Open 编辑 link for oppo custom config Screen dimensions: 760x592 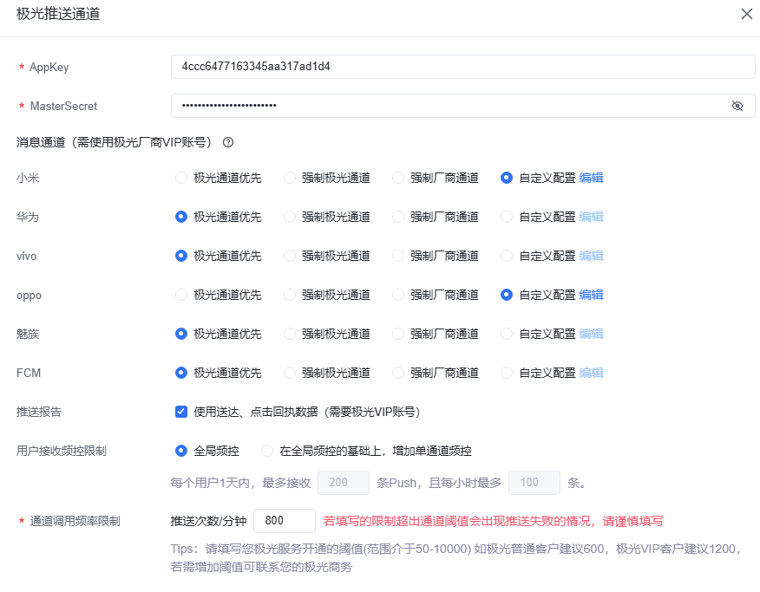click(x=591, y=295)
